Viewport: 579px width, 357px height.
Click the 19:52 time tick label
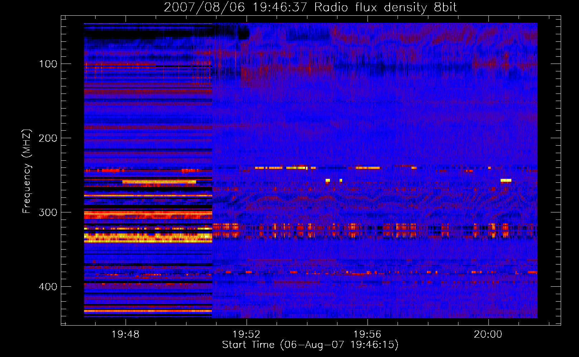click(x=246, y=335)
